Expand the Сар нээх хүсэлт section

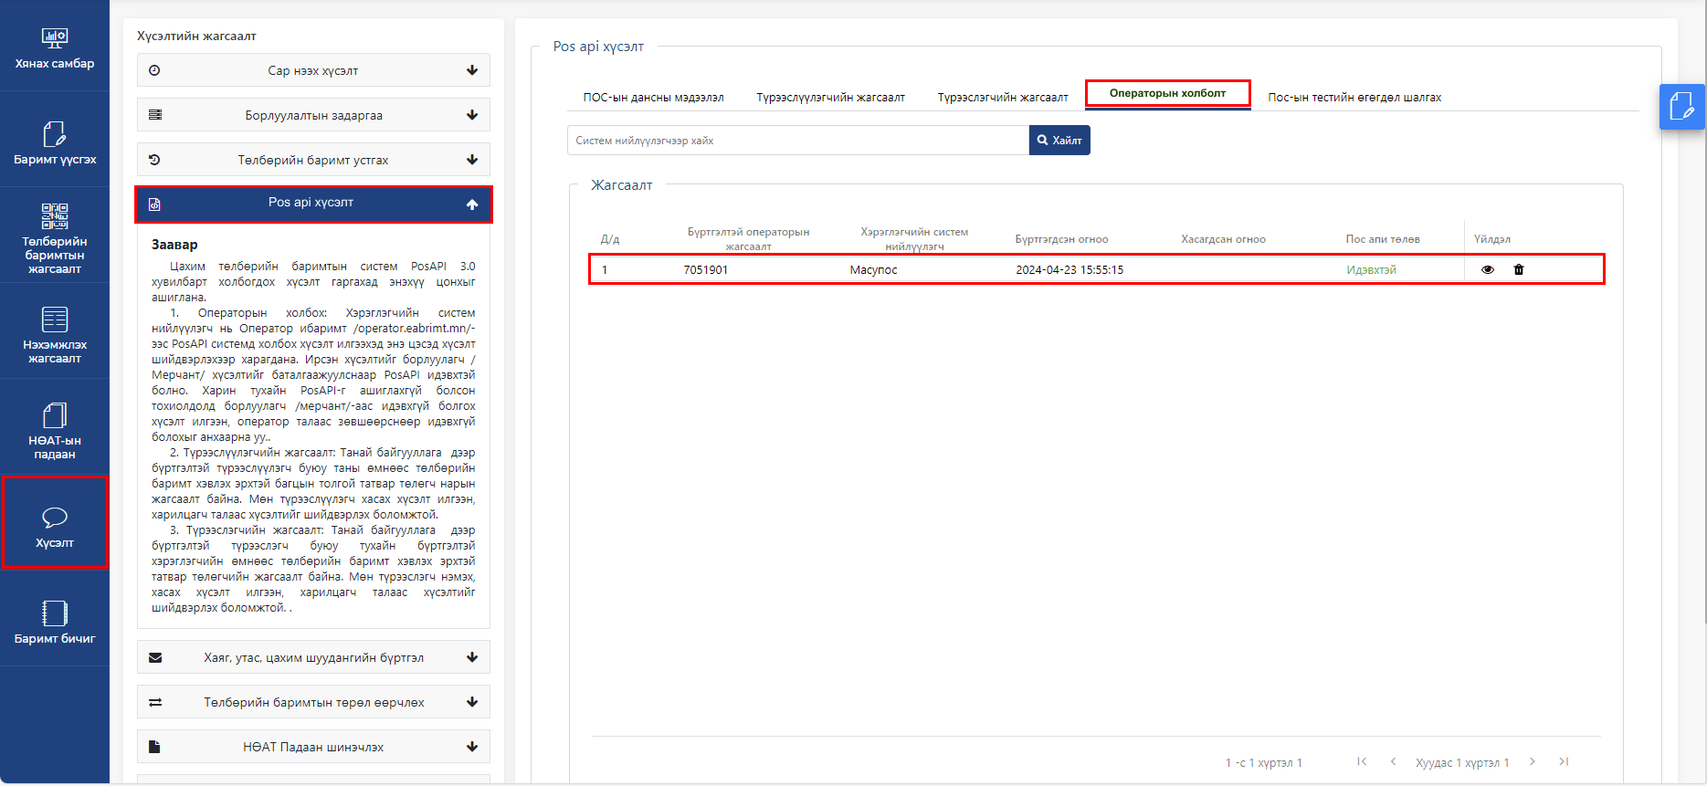point(313,70)
